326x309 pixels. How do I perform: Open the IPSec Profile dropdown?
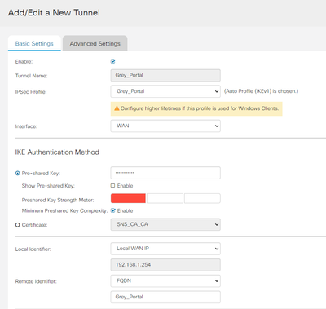[x=165, y=91]
